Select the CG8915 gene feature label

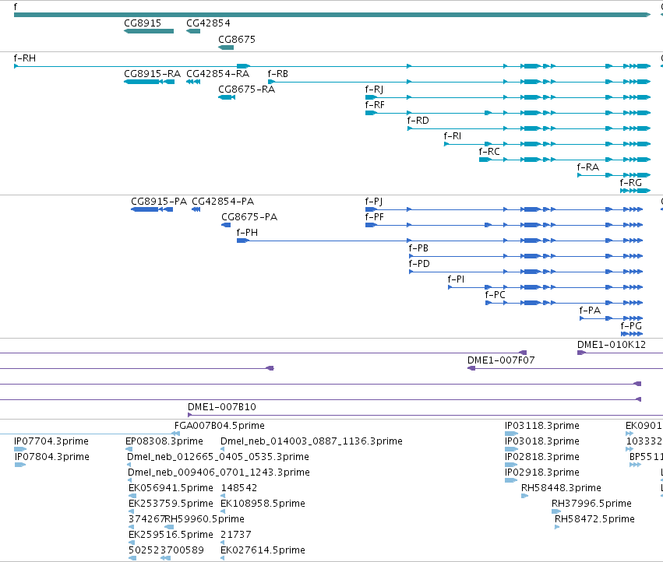coord(143,23)
